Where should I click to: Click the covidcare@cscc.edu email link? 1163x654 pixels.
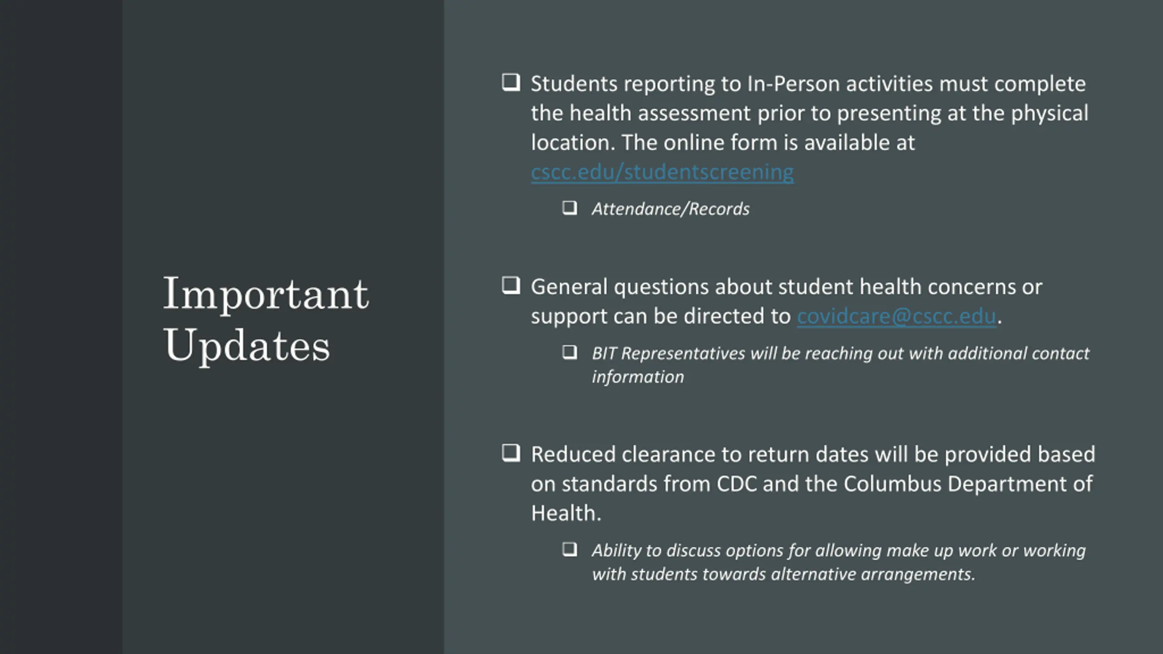coord(896,316)
